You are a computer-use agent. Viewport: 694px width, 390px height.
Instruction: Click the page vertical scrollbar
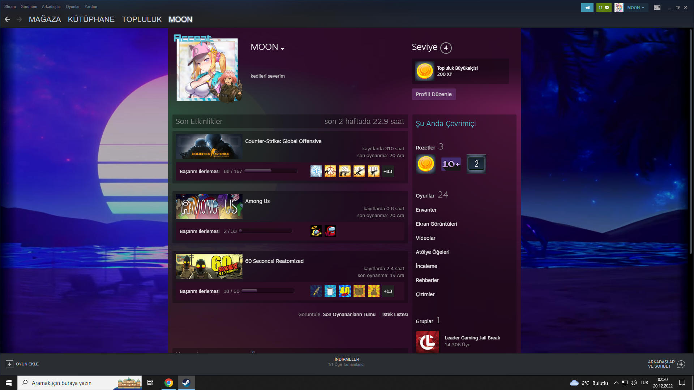[691, 142]
